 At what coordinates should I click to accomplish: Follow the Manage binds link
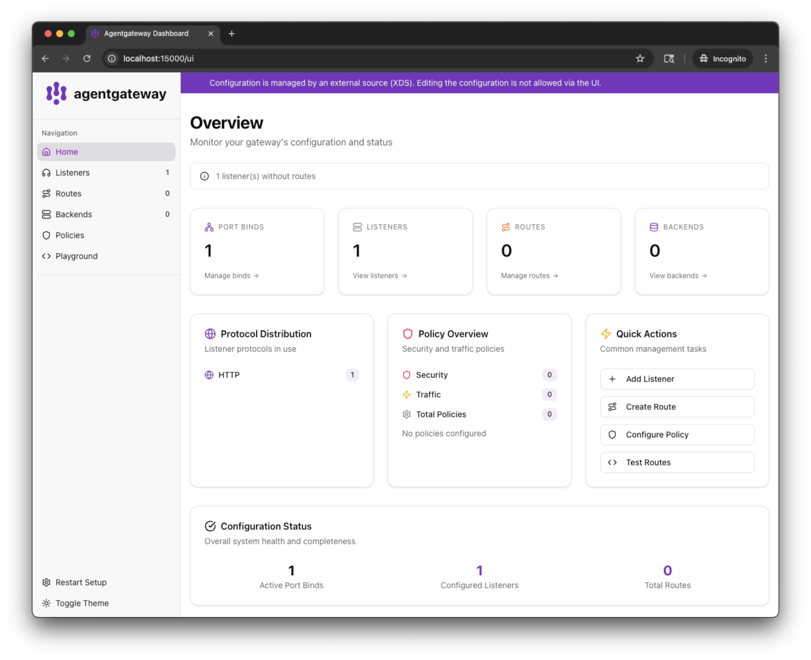click(231, 276)
